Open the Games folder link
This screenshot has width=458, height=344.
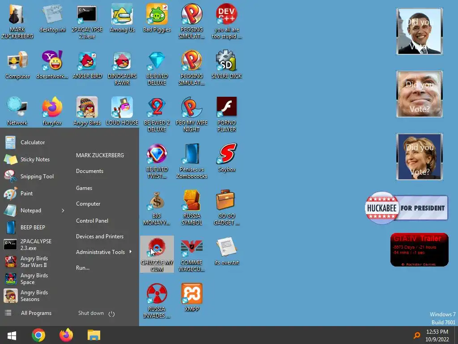click(x=84, y=188)
